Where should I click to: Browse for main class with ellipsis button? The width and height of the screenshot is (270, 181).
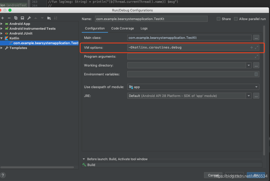tap(256, 38)
